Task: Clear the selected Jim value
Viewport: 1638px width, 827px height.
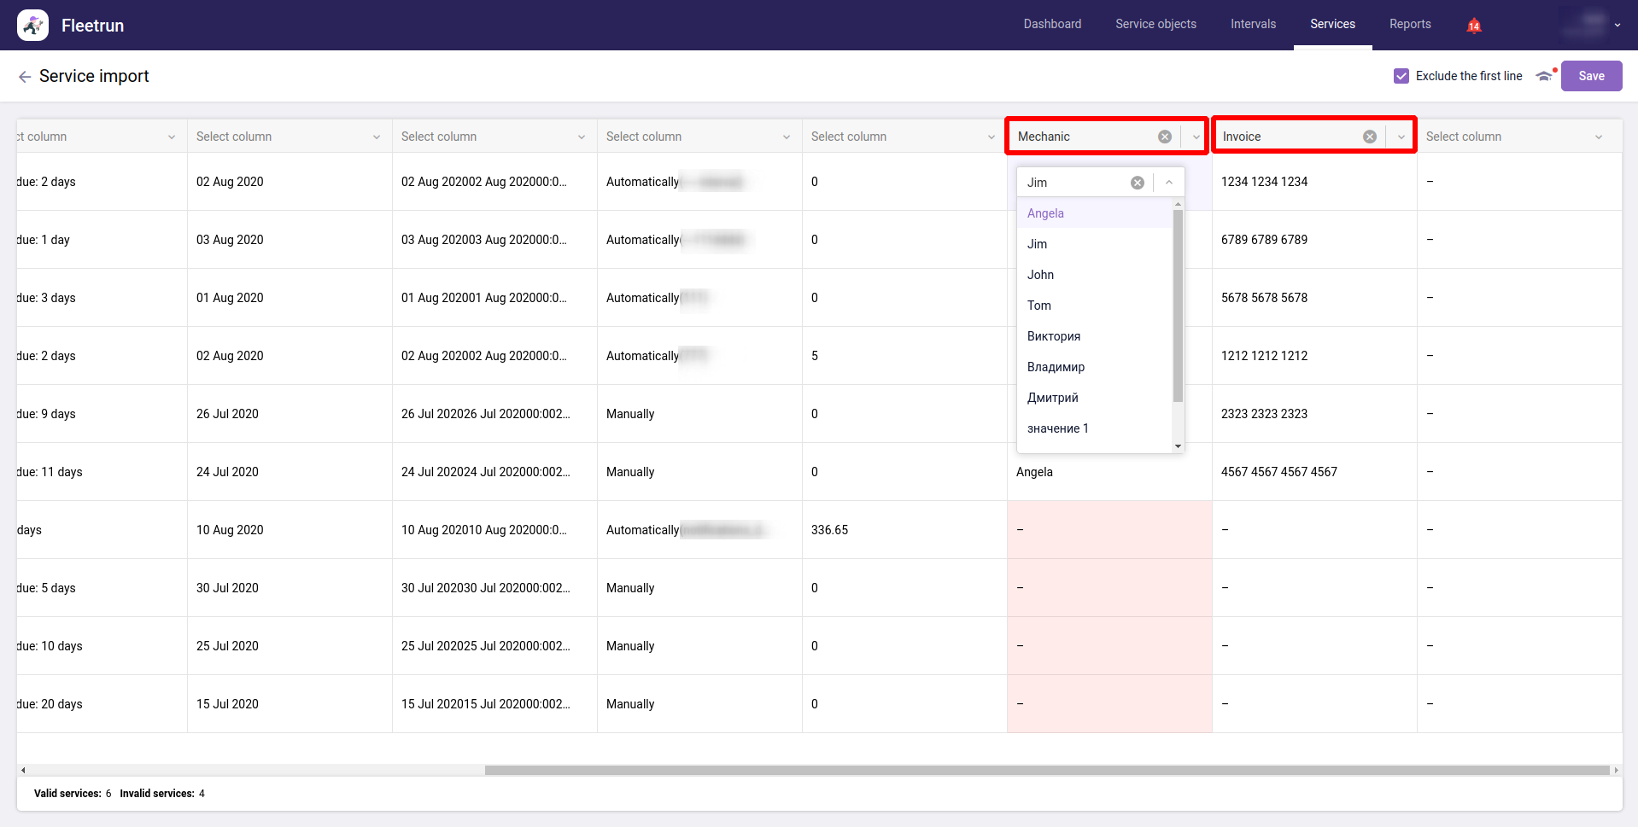Action: [1137, 183]
